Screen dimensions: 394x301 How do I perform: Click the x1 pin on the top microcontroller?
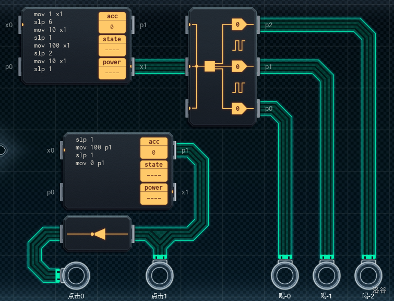tap(136, 66)
